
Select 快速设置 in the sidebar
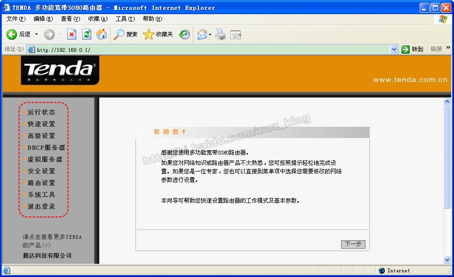(41, 124)
